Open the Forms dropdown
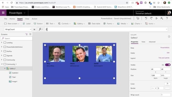 tap(109, 23)
